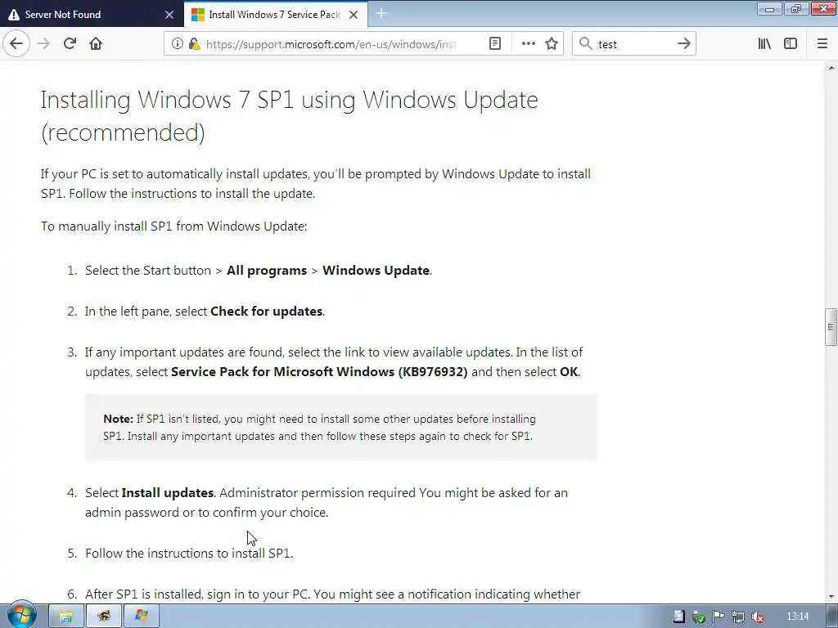This screenshot has height=628, width=838.
Task: Click the scrollbar down arrow
Action: click(x=831, y=597)
